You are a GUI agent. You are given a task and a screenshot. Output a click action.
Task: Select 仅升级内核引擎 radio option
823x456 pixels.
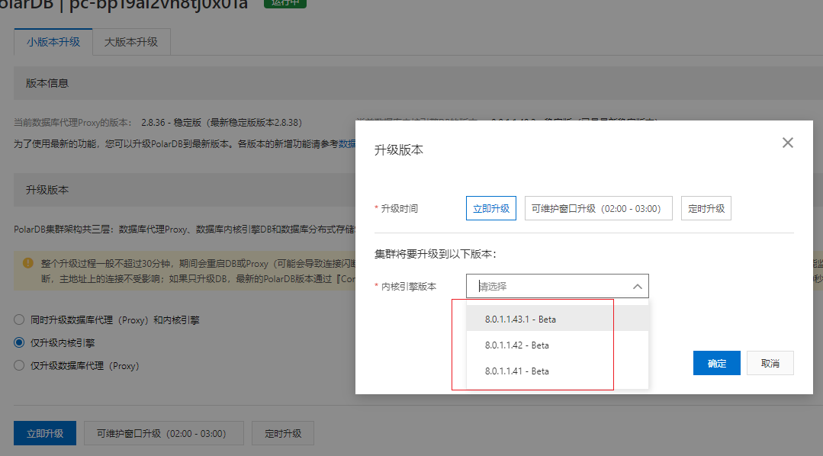(19, 342)
